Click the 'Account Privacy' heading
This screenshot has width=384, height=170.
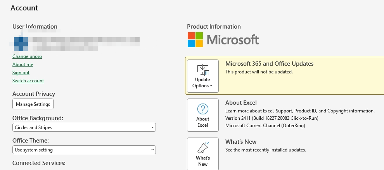point(34,94)
